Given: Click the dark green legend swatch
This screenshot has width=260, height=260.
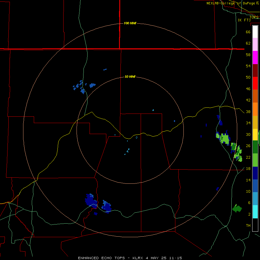Looking at the screenshot, I should 255,147.
